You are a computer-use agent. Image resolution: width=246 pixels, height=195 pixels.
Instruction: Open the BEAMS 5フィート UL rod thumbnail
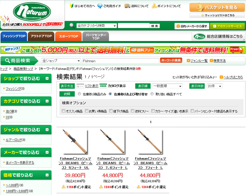75,142
